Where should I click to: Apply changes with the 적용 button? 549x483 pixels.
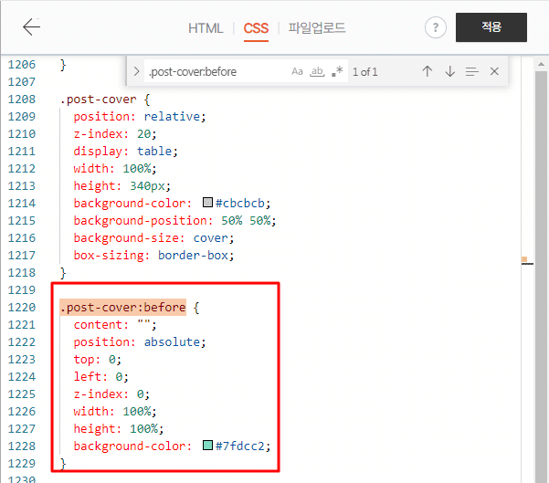coord(491,27)
